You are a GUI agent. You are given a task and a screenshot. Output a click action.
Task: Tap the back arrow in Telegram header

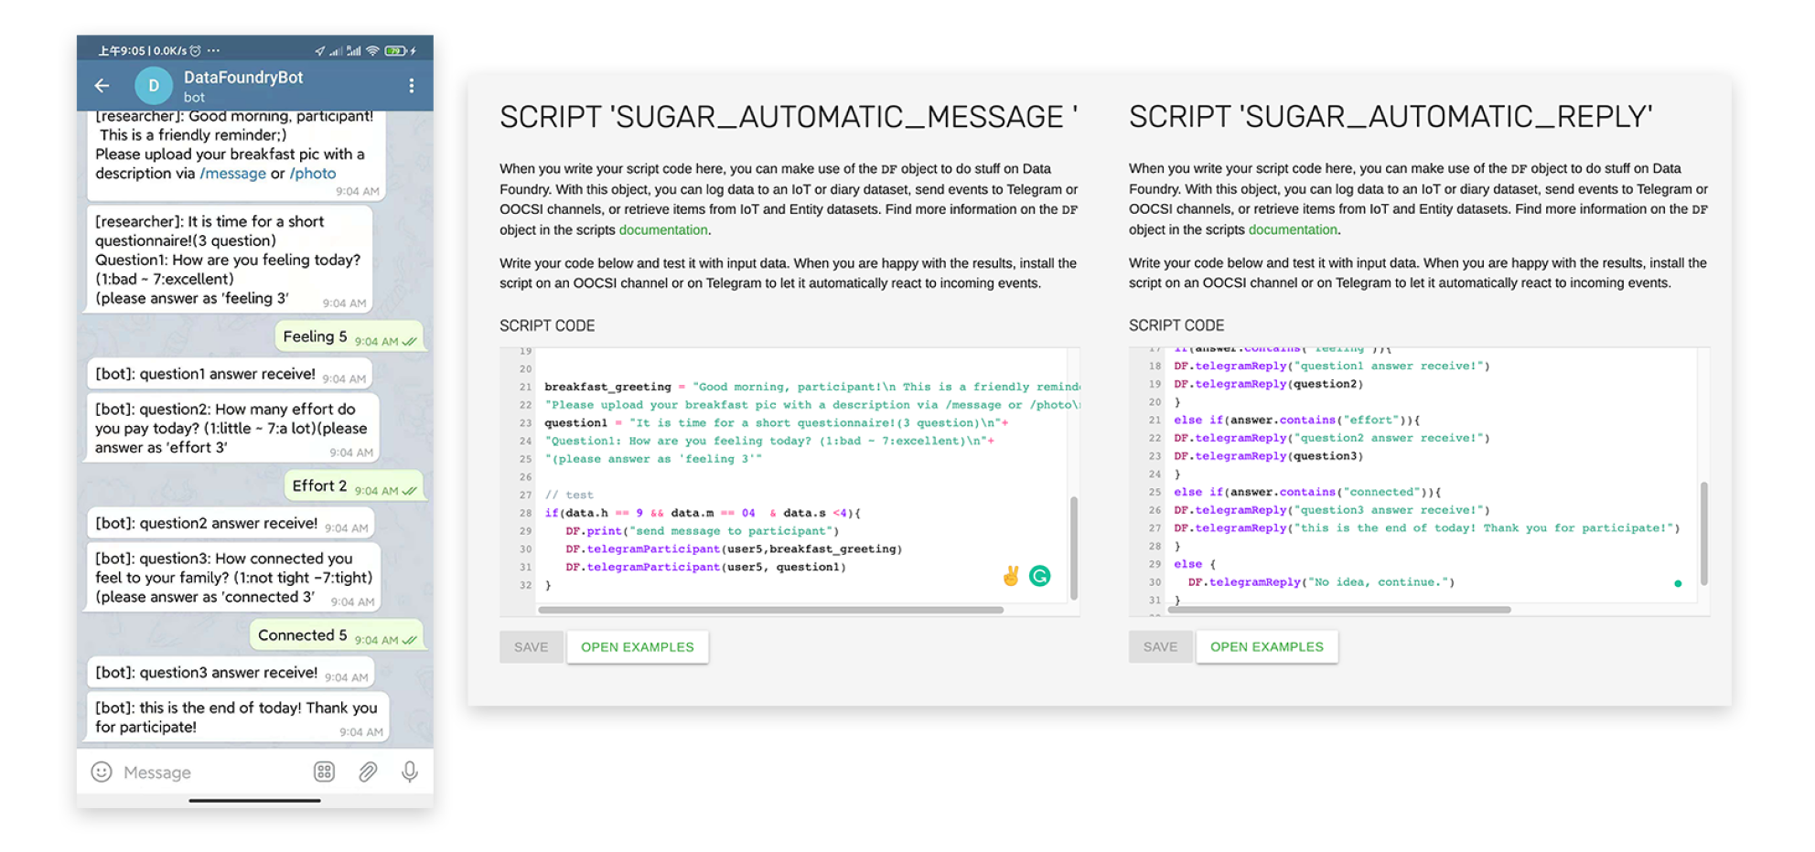point(102,86)
